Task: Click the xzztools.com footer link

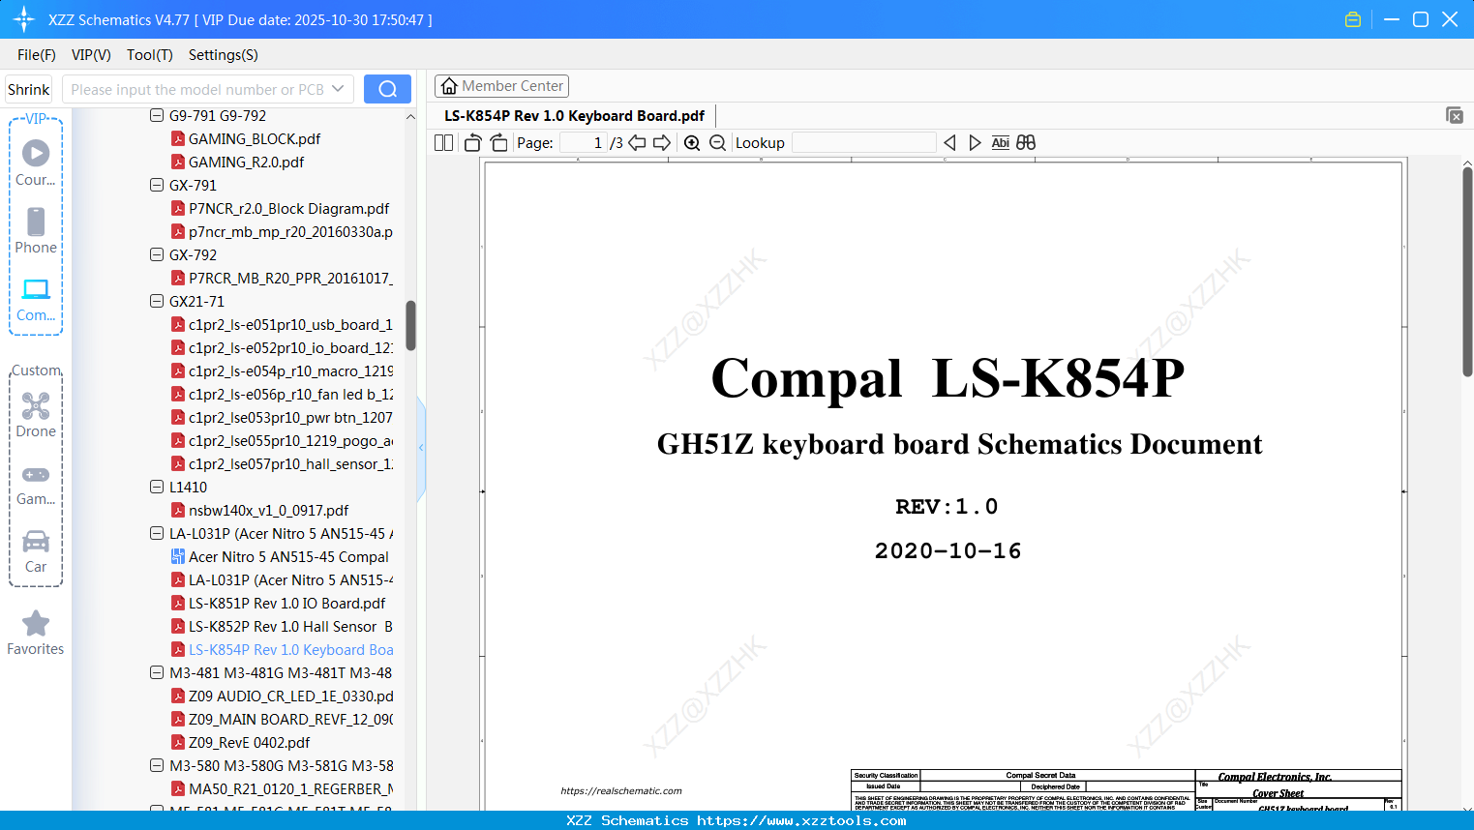Action: tap(801, 820)
